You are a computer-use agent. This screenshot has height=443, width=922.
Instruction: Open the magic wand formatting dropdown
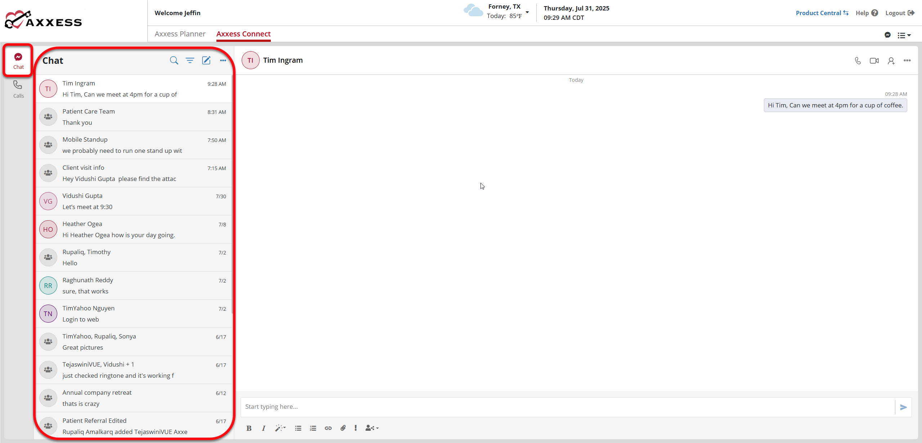click(280, 428)
